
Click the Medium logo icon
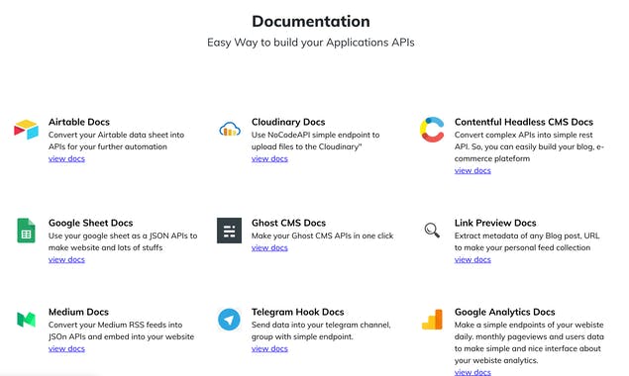pos(26,320)
